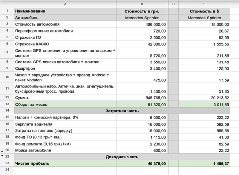239x175 pixels.
Task: Select the value 1 400,00
Action: click(x=142, y=89)
